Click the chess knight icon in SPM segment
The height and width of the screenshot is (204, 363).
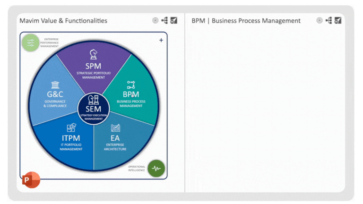94,54
